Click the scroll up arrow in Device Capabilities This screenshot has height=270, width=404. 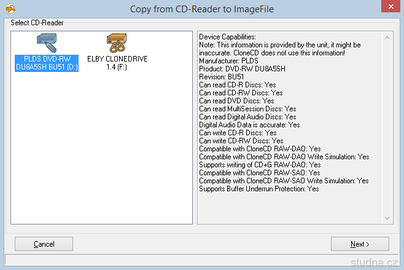point(387,37)
